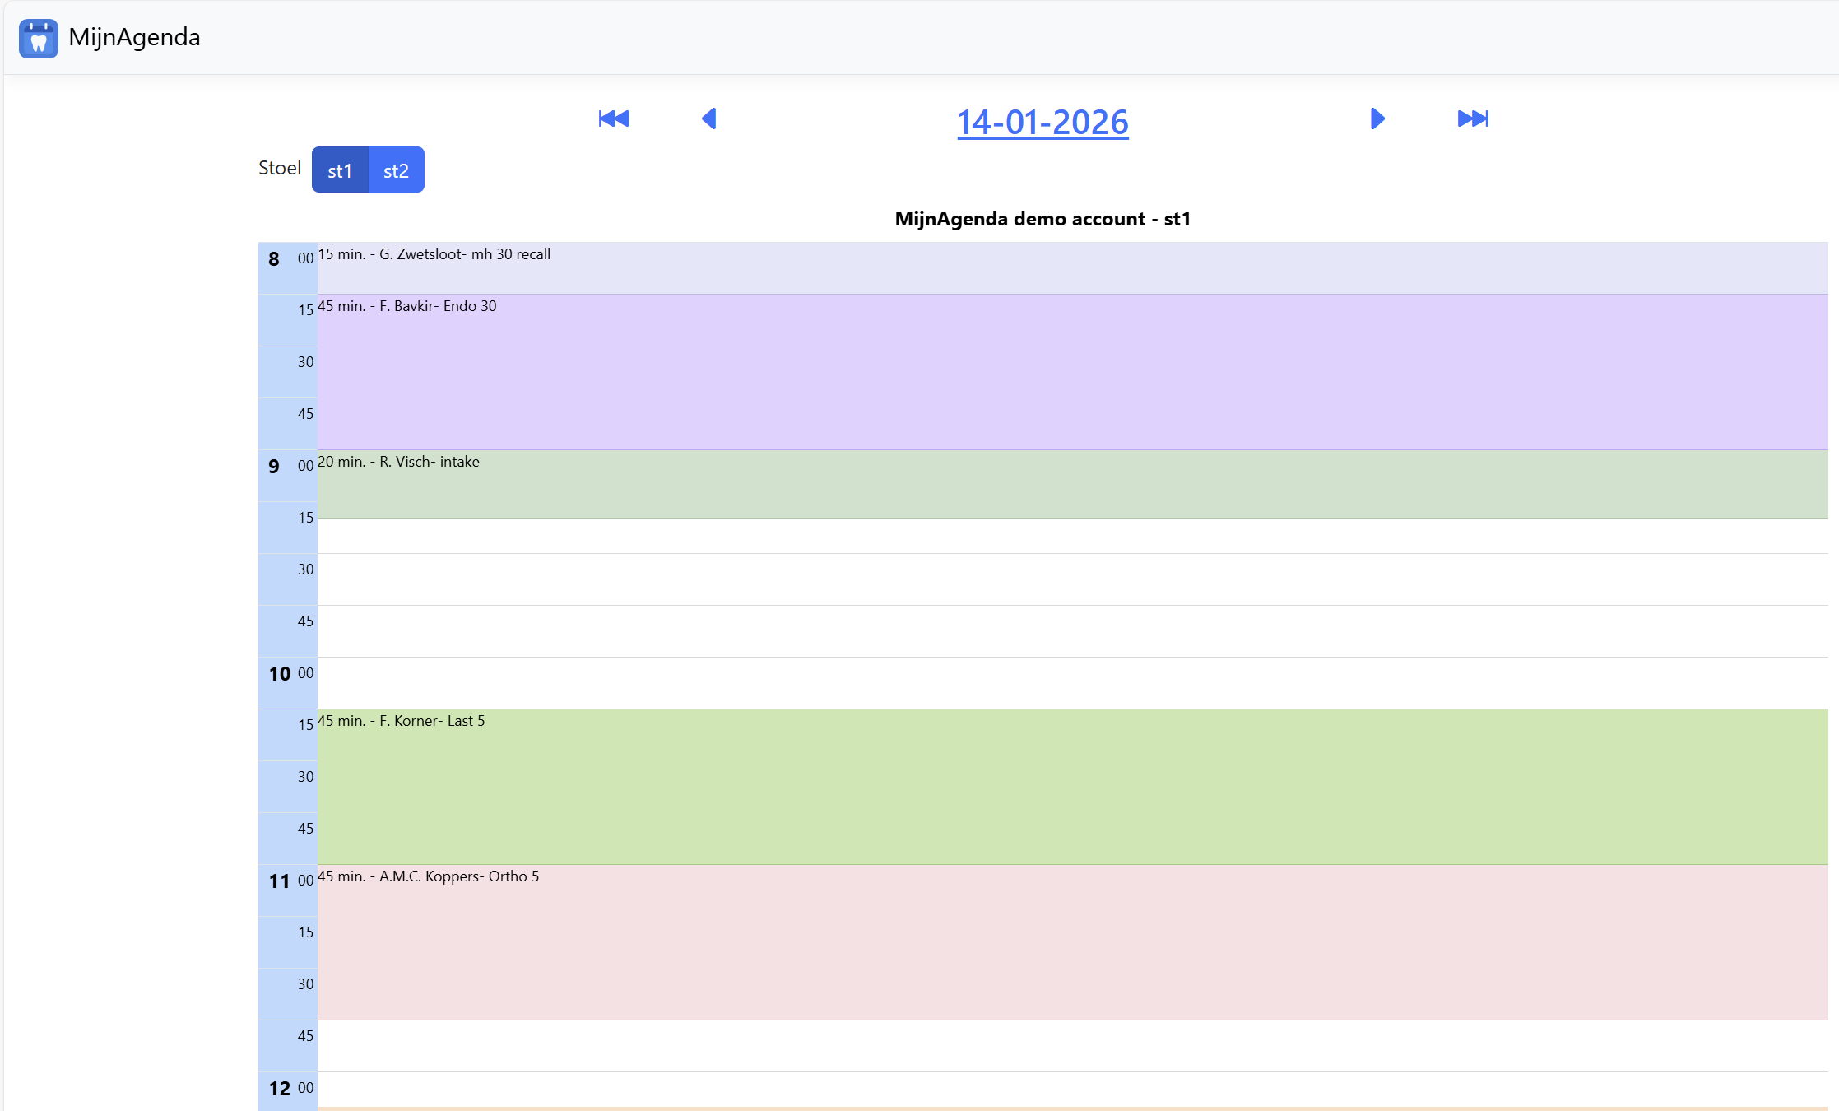The image size is (1839, 1111).
Task: Go to previous day arrow
Action: 709,119
